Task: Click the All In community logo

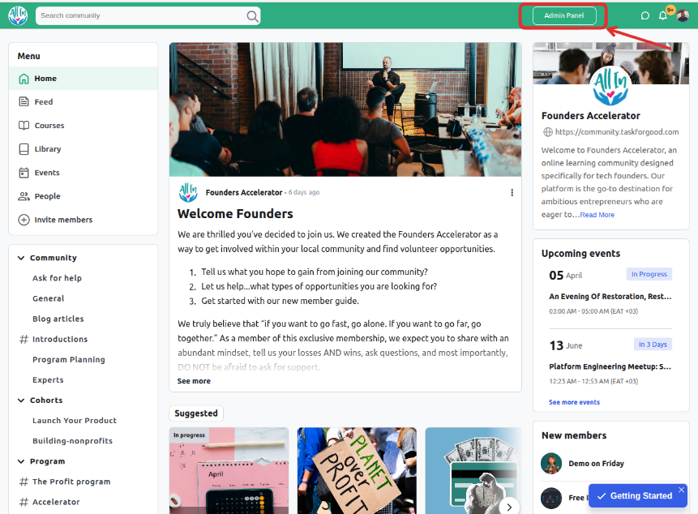Action: (18, 16)
